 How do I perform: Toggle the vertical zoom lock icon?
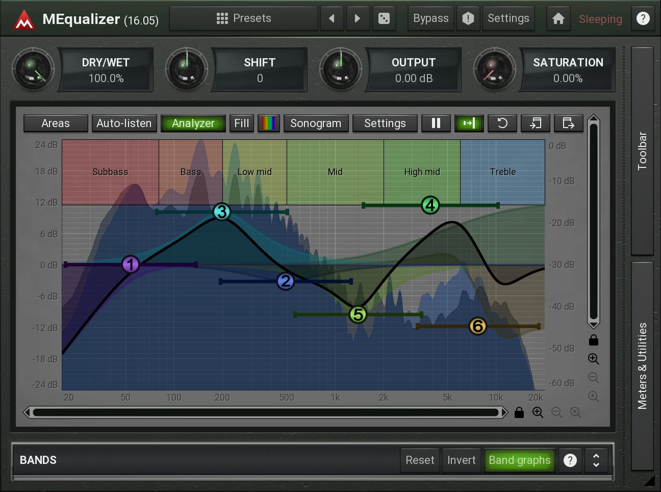(x=594, y=340)
